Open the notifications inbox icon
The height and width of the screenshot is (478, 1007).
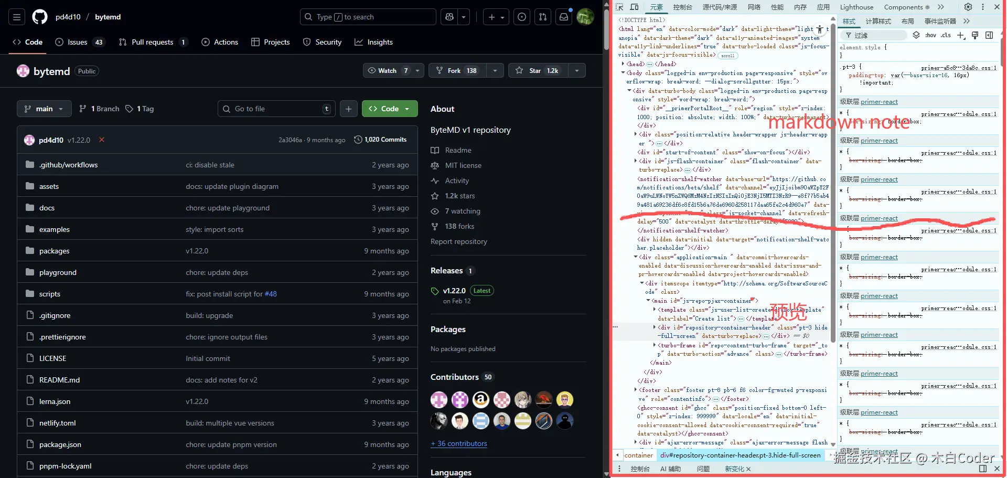point(564,17)
